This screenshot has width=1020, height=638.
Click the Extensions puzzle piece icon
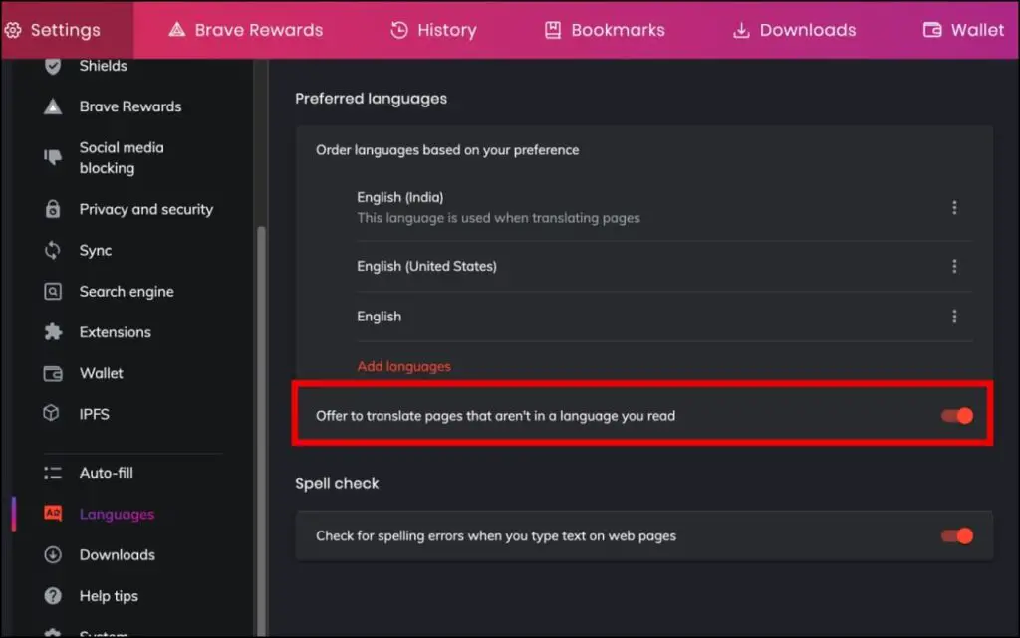pos(53,332)
